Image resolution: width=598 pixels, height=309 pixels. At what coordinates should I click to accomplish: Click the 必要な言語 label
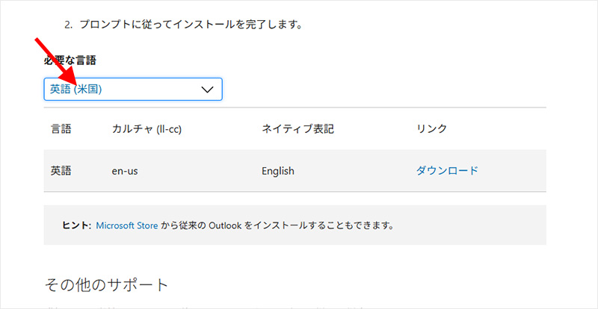[x=70, y=60]
